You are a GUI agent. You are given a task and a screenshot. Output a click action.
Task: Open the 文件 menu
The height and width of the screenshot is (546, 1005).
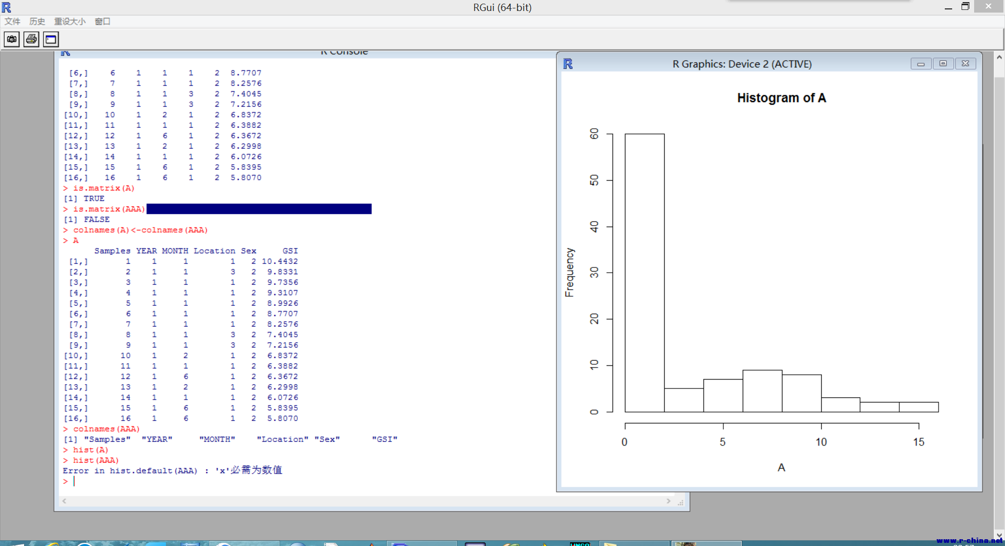pyautogui.click(x=13, y=21)
